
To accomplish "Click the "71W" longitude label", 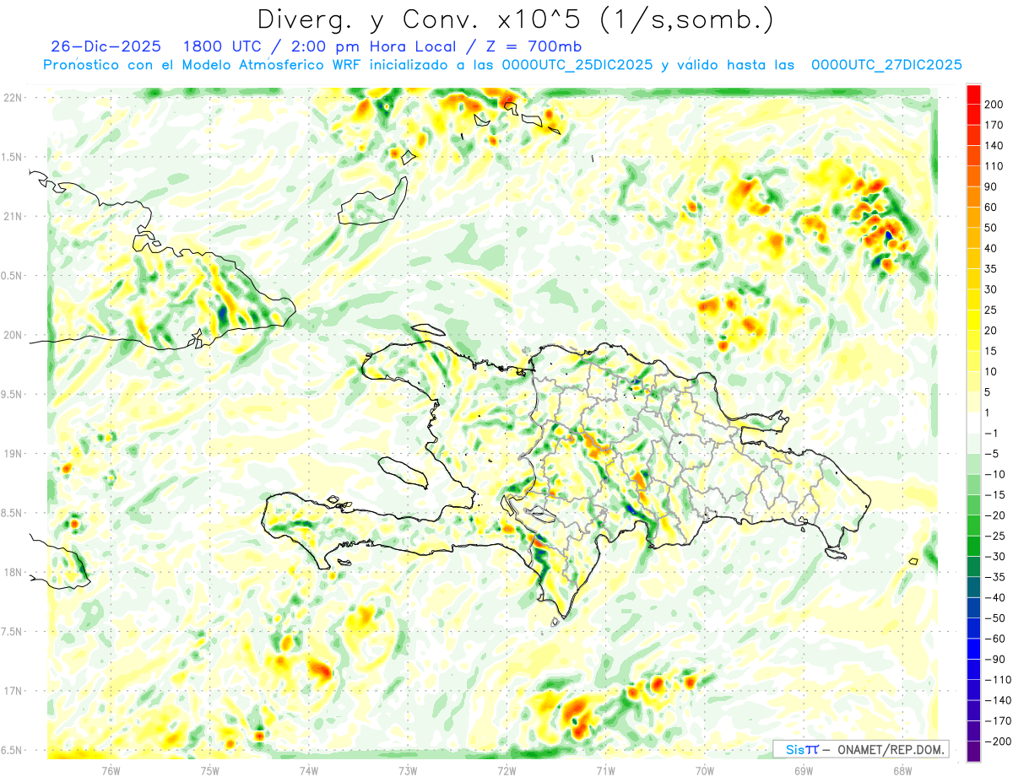I will pyautogui.click(x=605, y=770).
